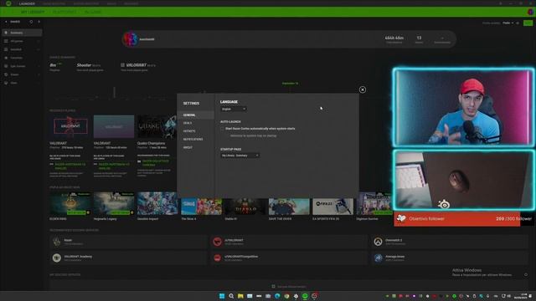Open the DEALS top tab
Viewport: 536px width, 301px height.
(111, 3)
